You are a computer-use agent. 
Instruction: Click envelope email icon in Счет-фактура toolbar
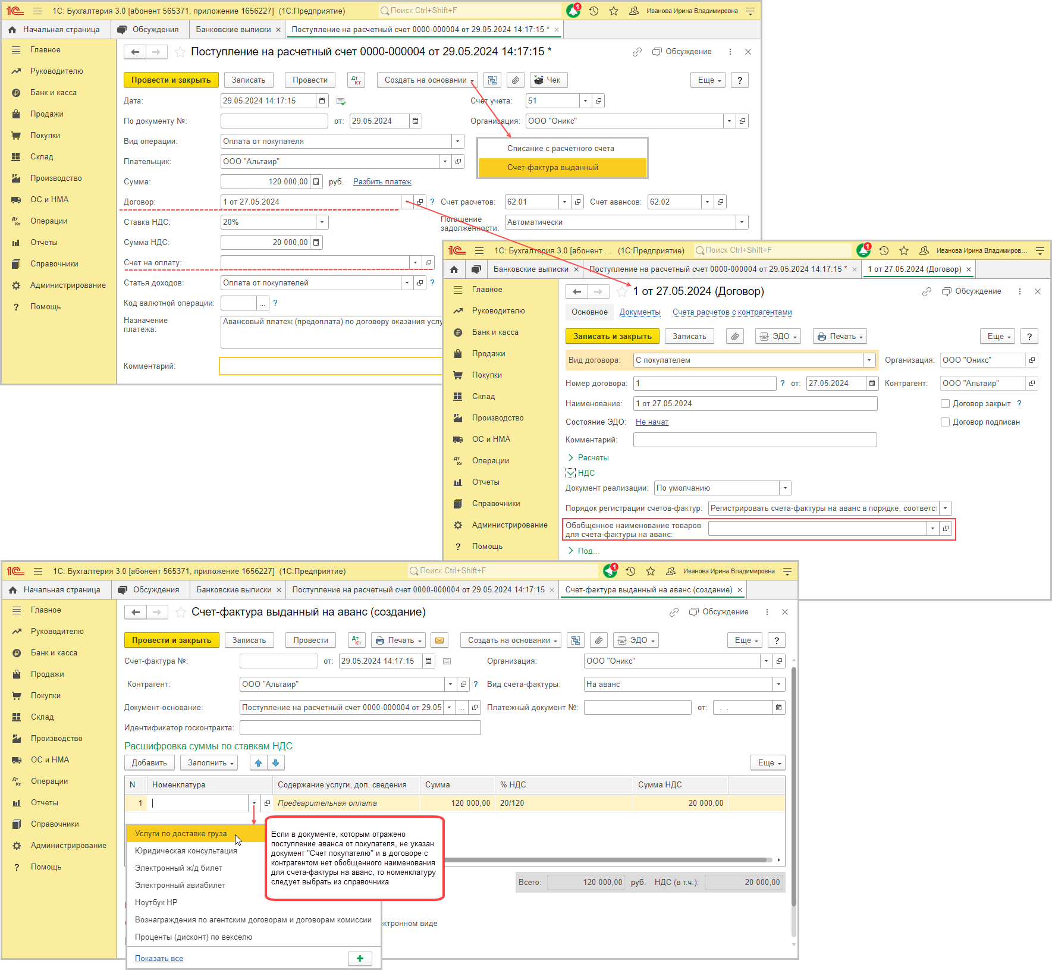(x=439, y=641)
